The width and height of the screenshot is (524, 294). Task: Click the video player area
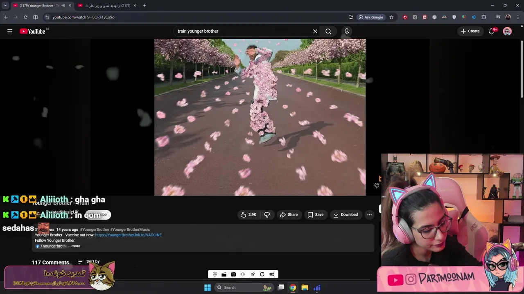[260, 117]
